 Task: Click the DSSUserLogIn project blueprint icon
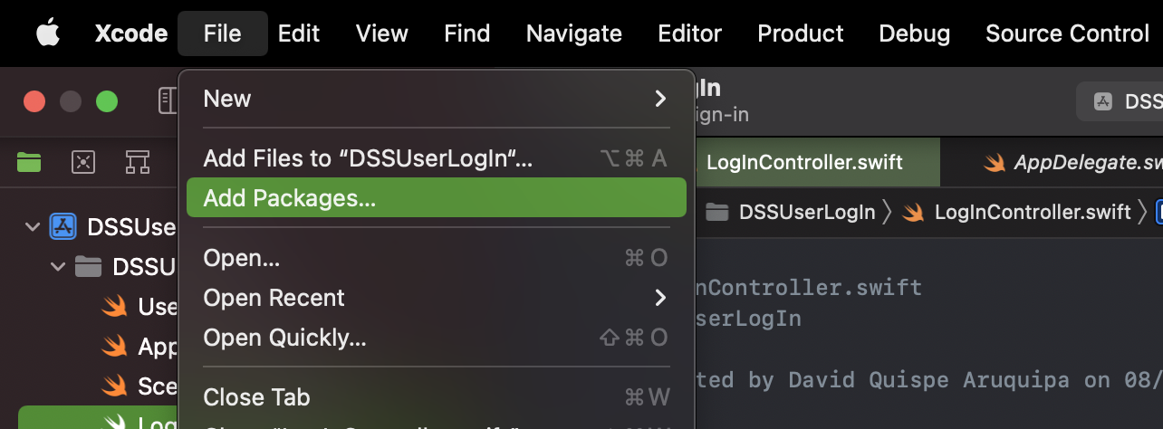click(x=62, y=226)
